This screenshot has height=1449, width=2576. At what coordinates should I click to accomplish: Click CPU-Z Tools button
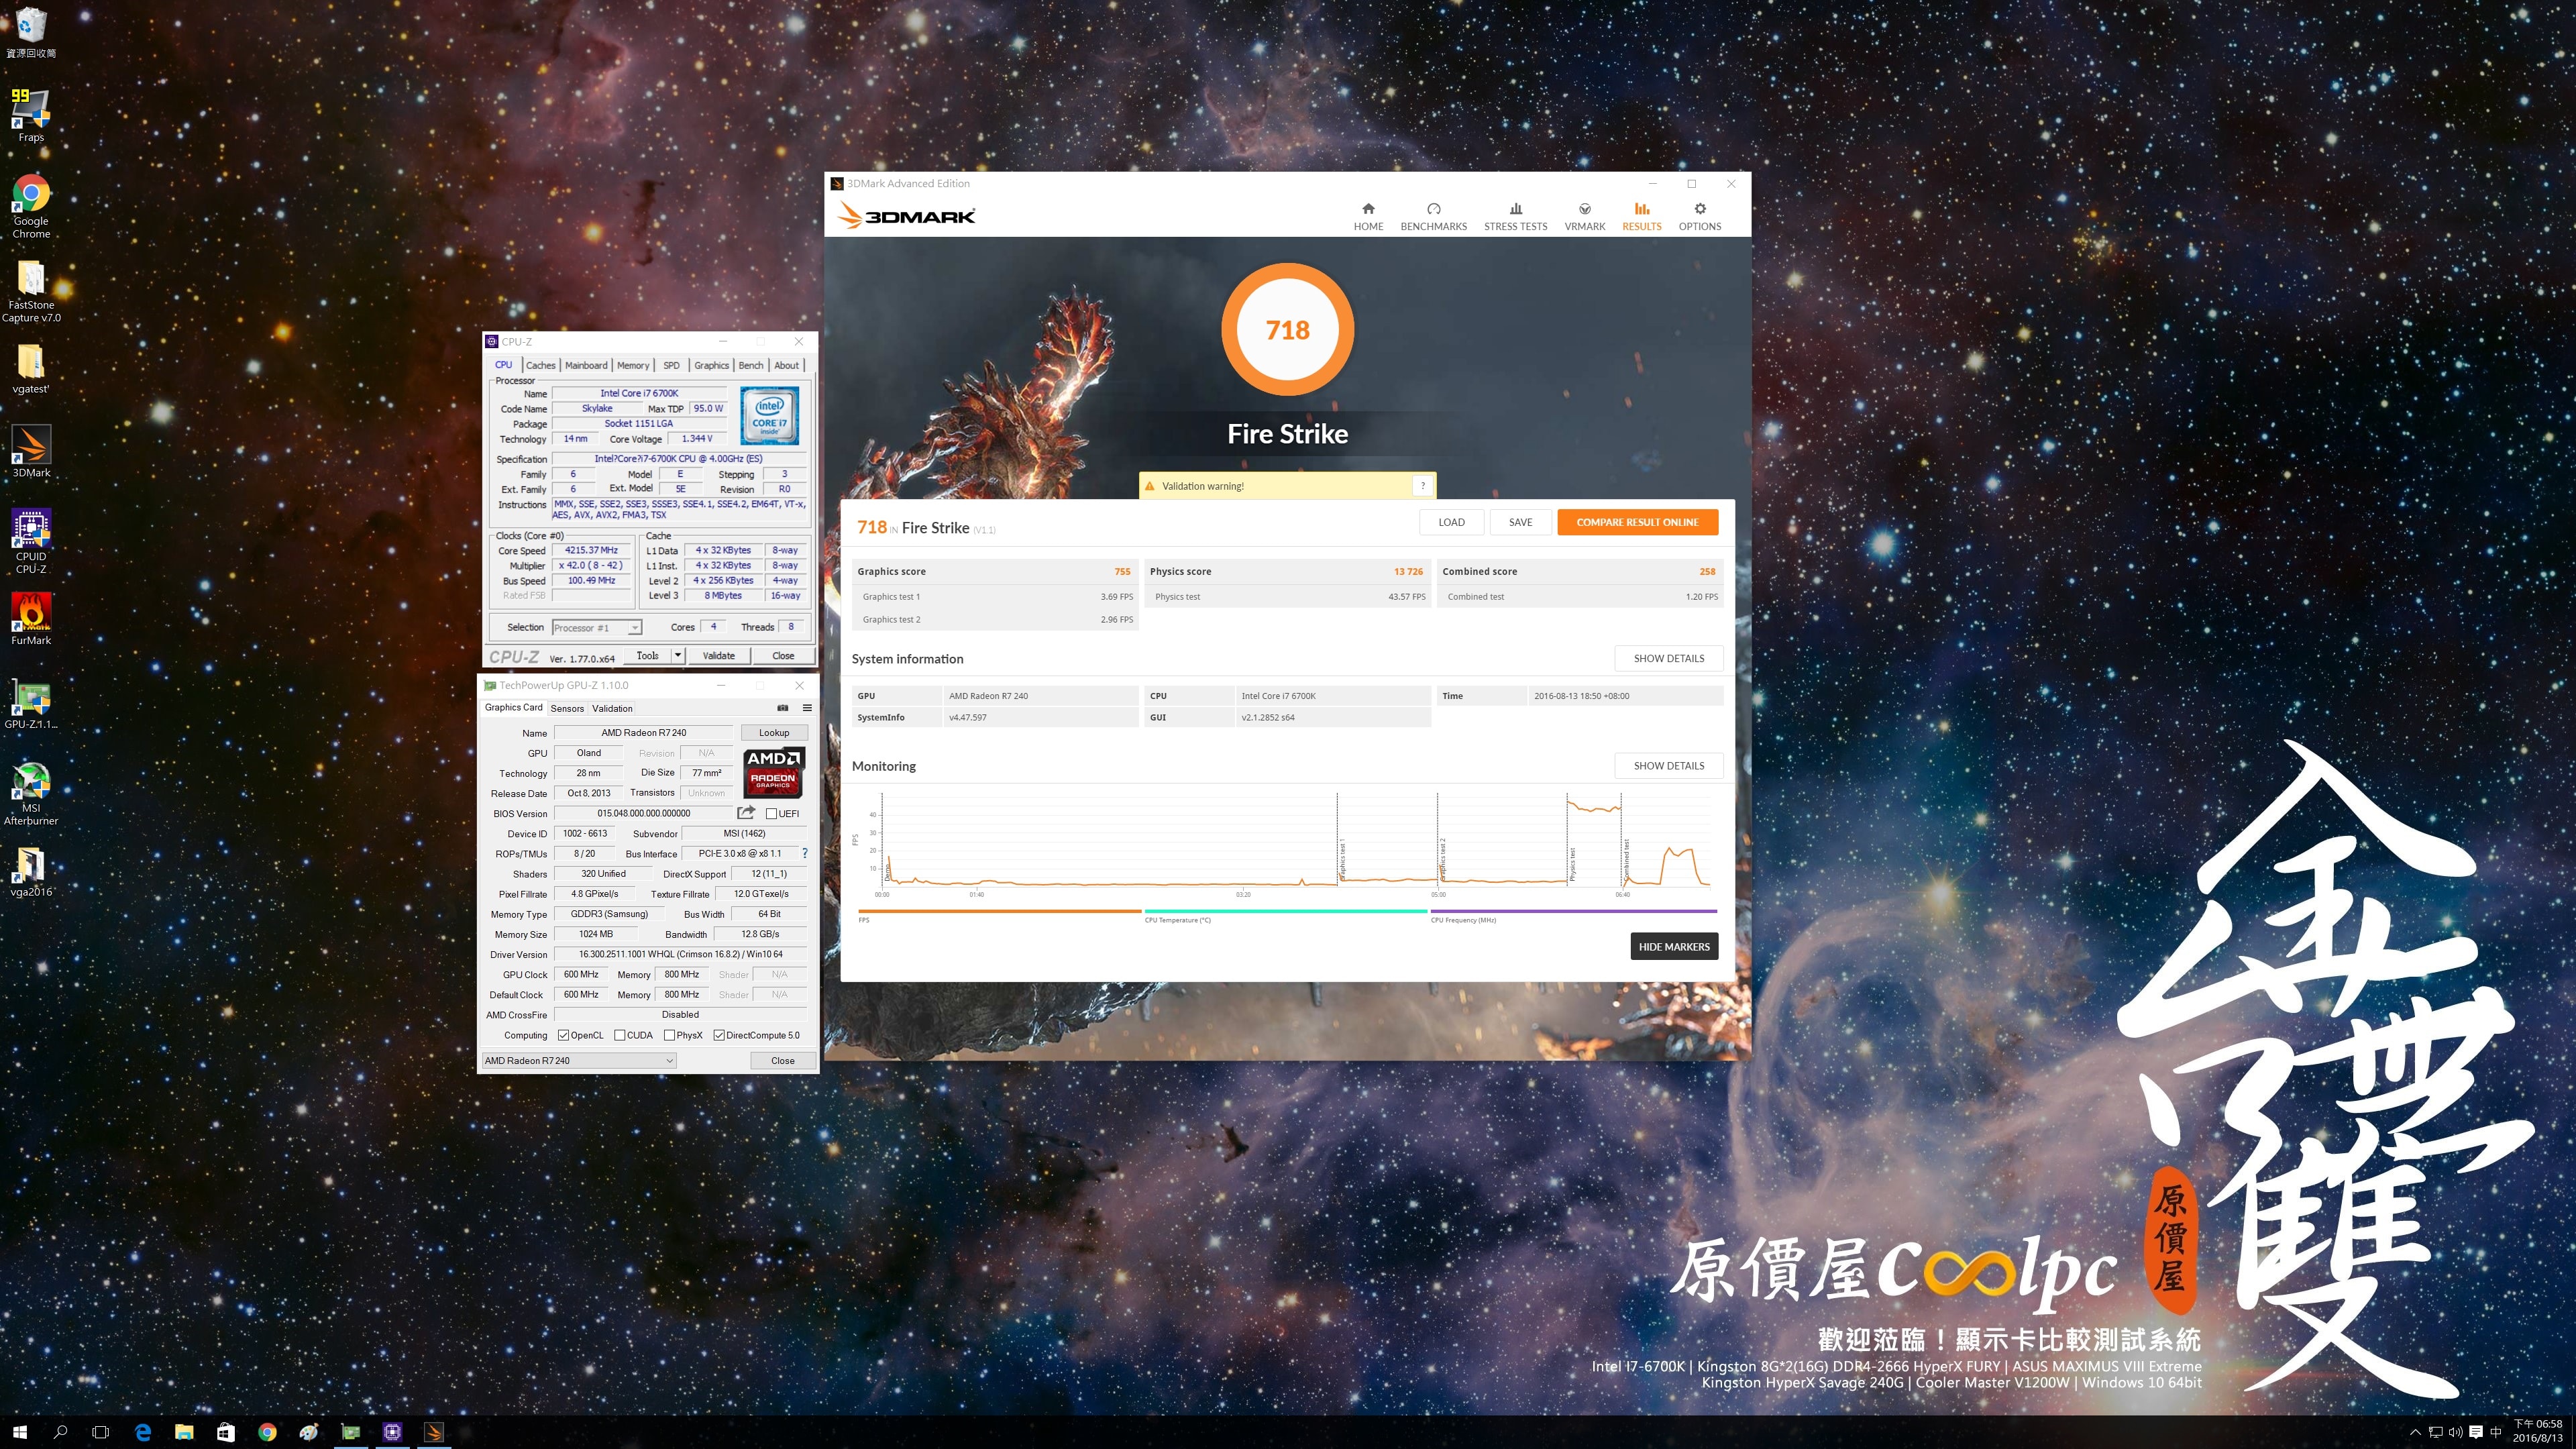pos(647,656)
